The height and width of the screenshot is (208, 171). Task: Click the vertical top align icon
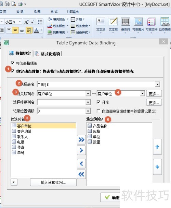[x=9, y=30]
